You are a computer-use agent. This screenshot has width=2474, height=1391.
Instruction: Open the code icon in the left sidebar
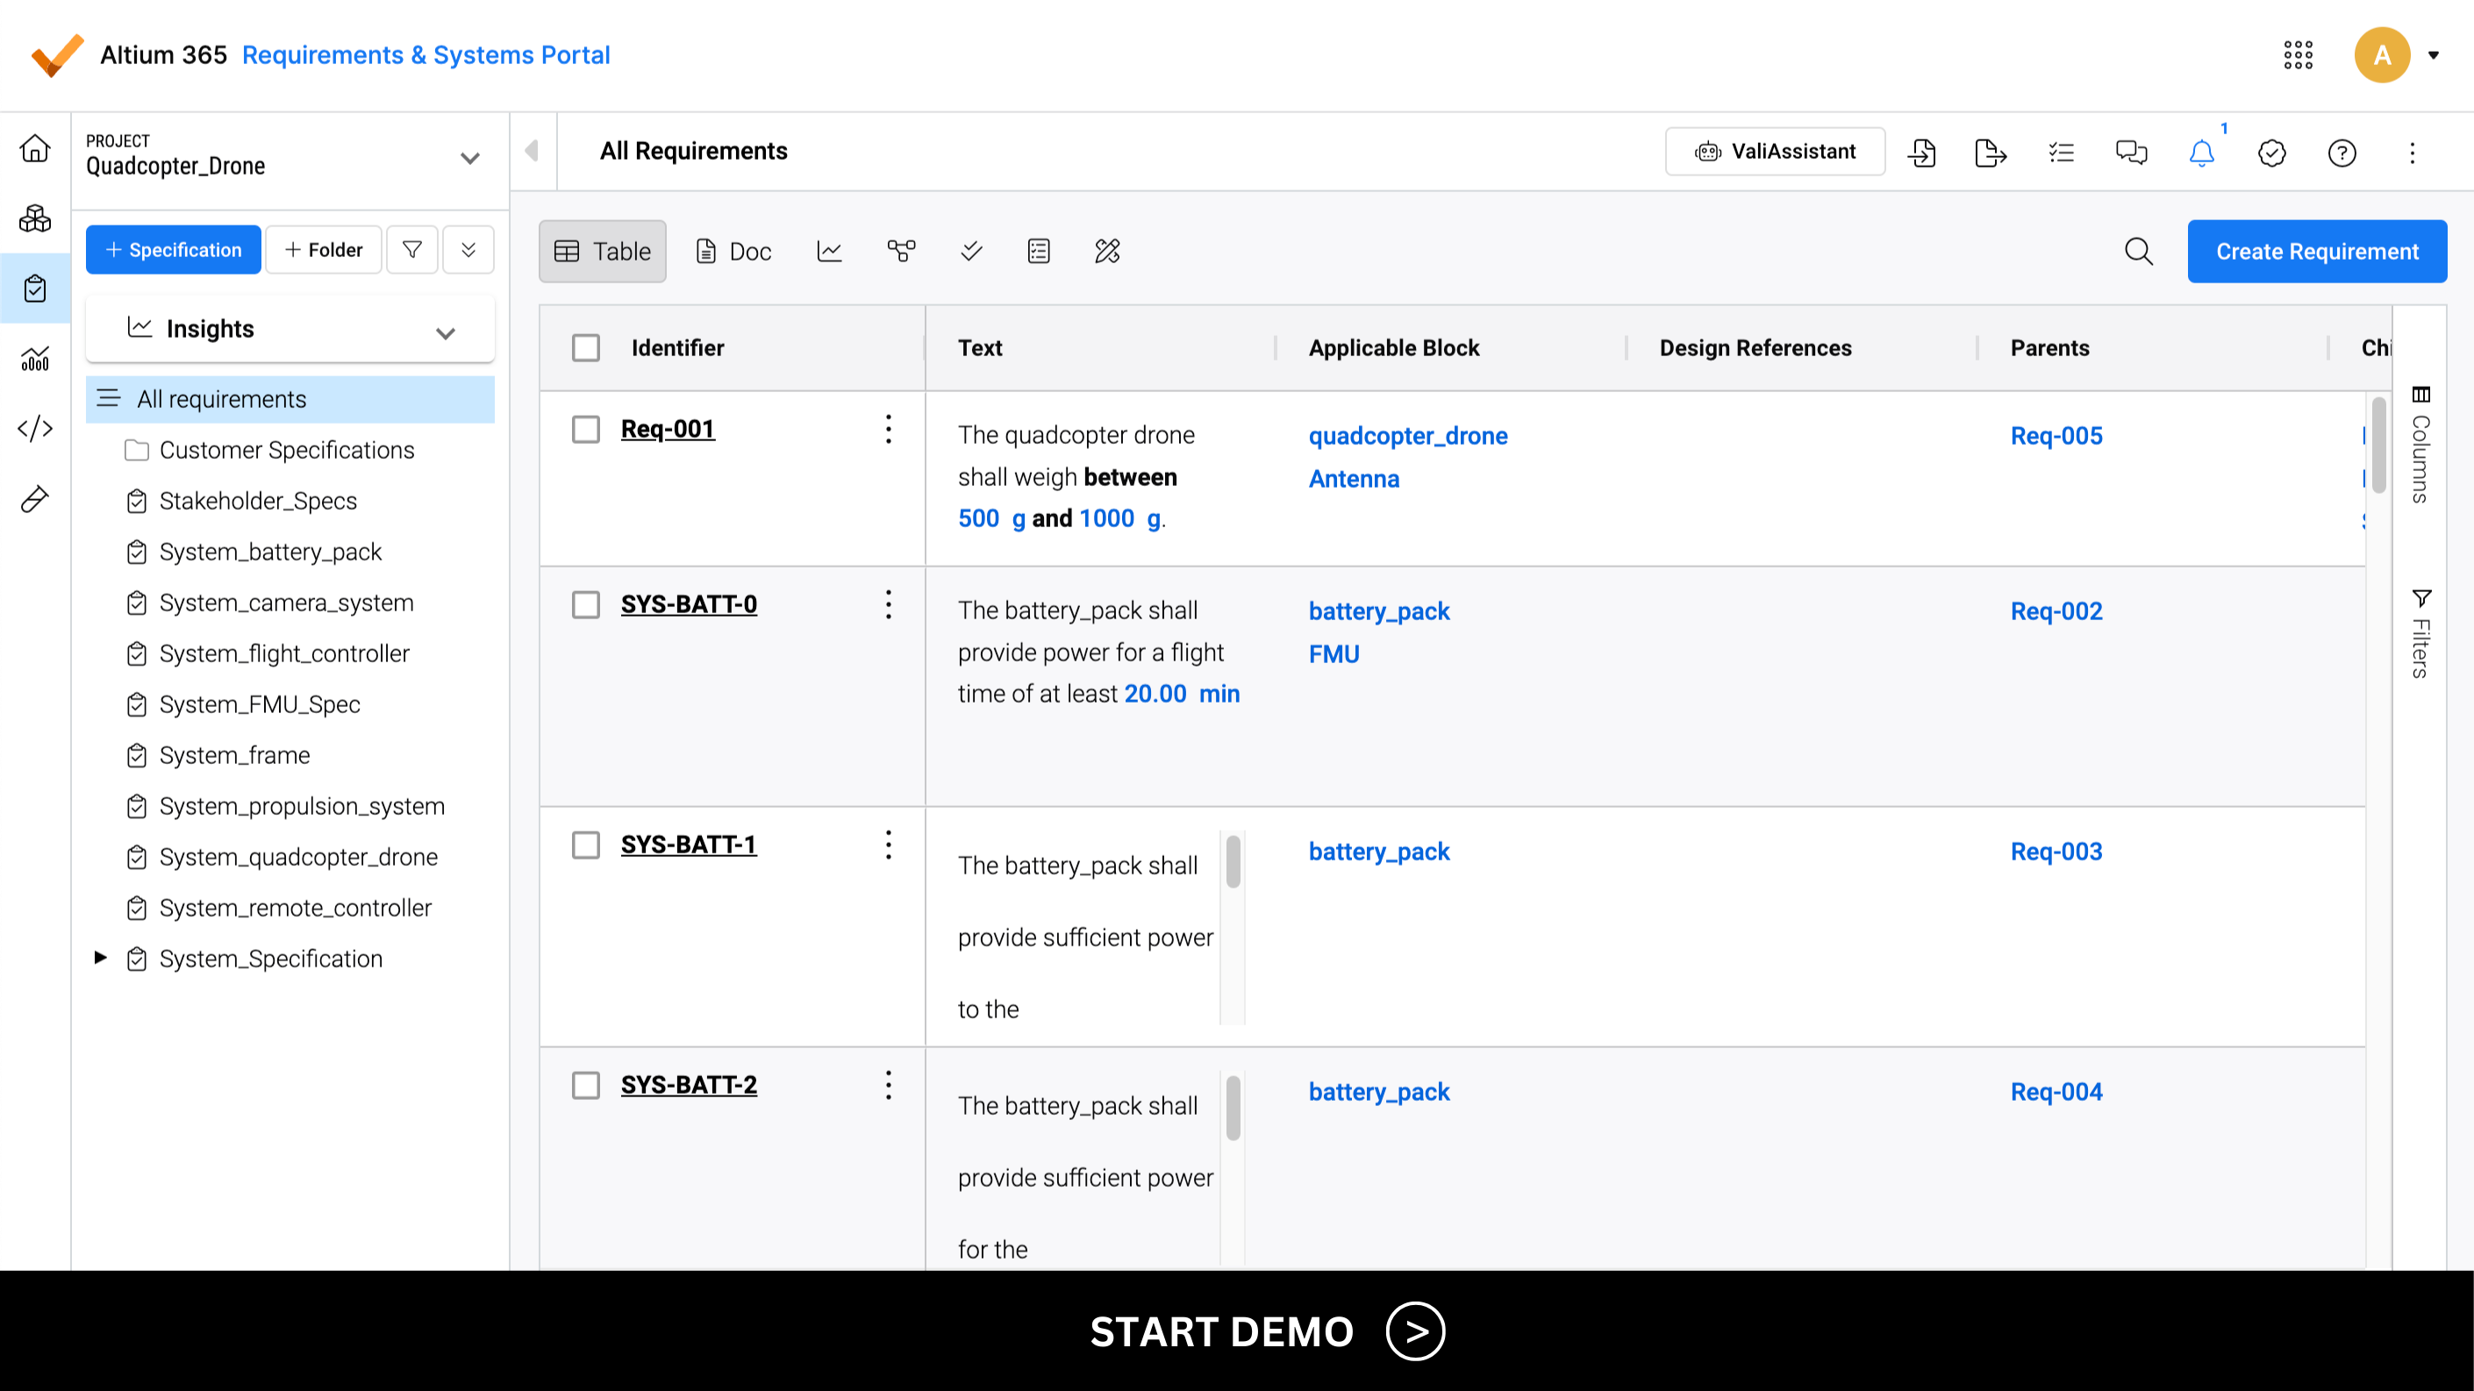click(x=36, y=428)
